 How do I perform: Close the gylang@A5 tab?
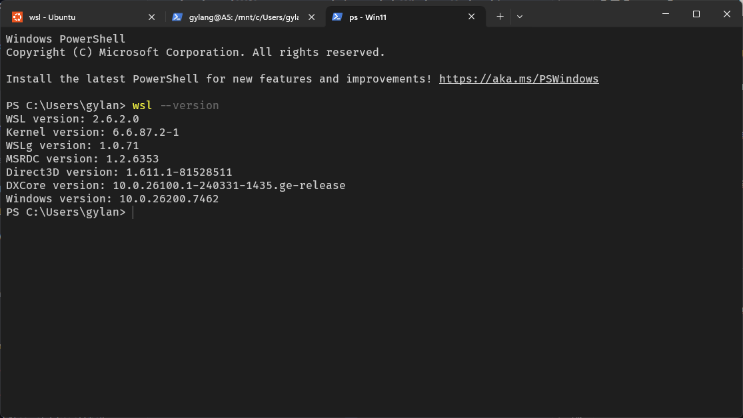(x=312, y=17)
